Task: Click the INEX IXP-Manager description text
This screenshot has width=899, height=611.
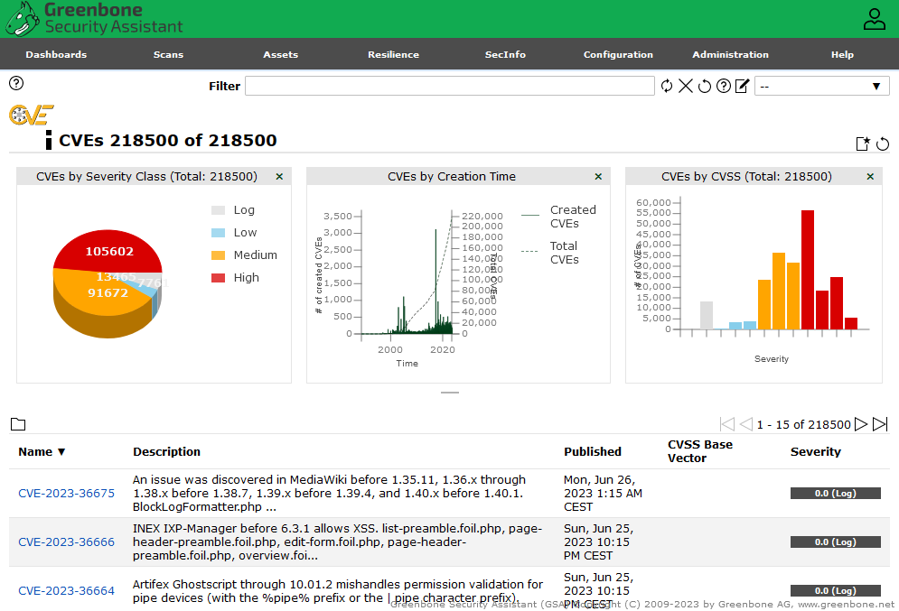Action: (337, 542)
